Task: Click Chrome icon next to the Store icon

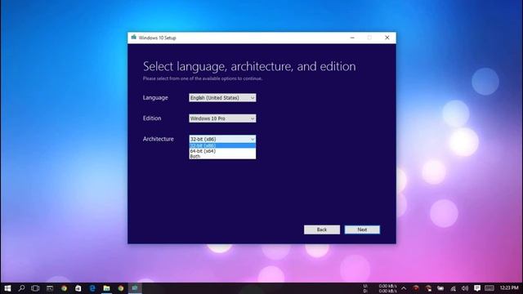Action: [x=64, y=288]
